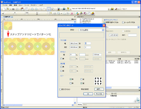The width and height of the screenshot is (141, 109).
Task: Click the color printer icon in second toolbar
Action: [81, 14]
